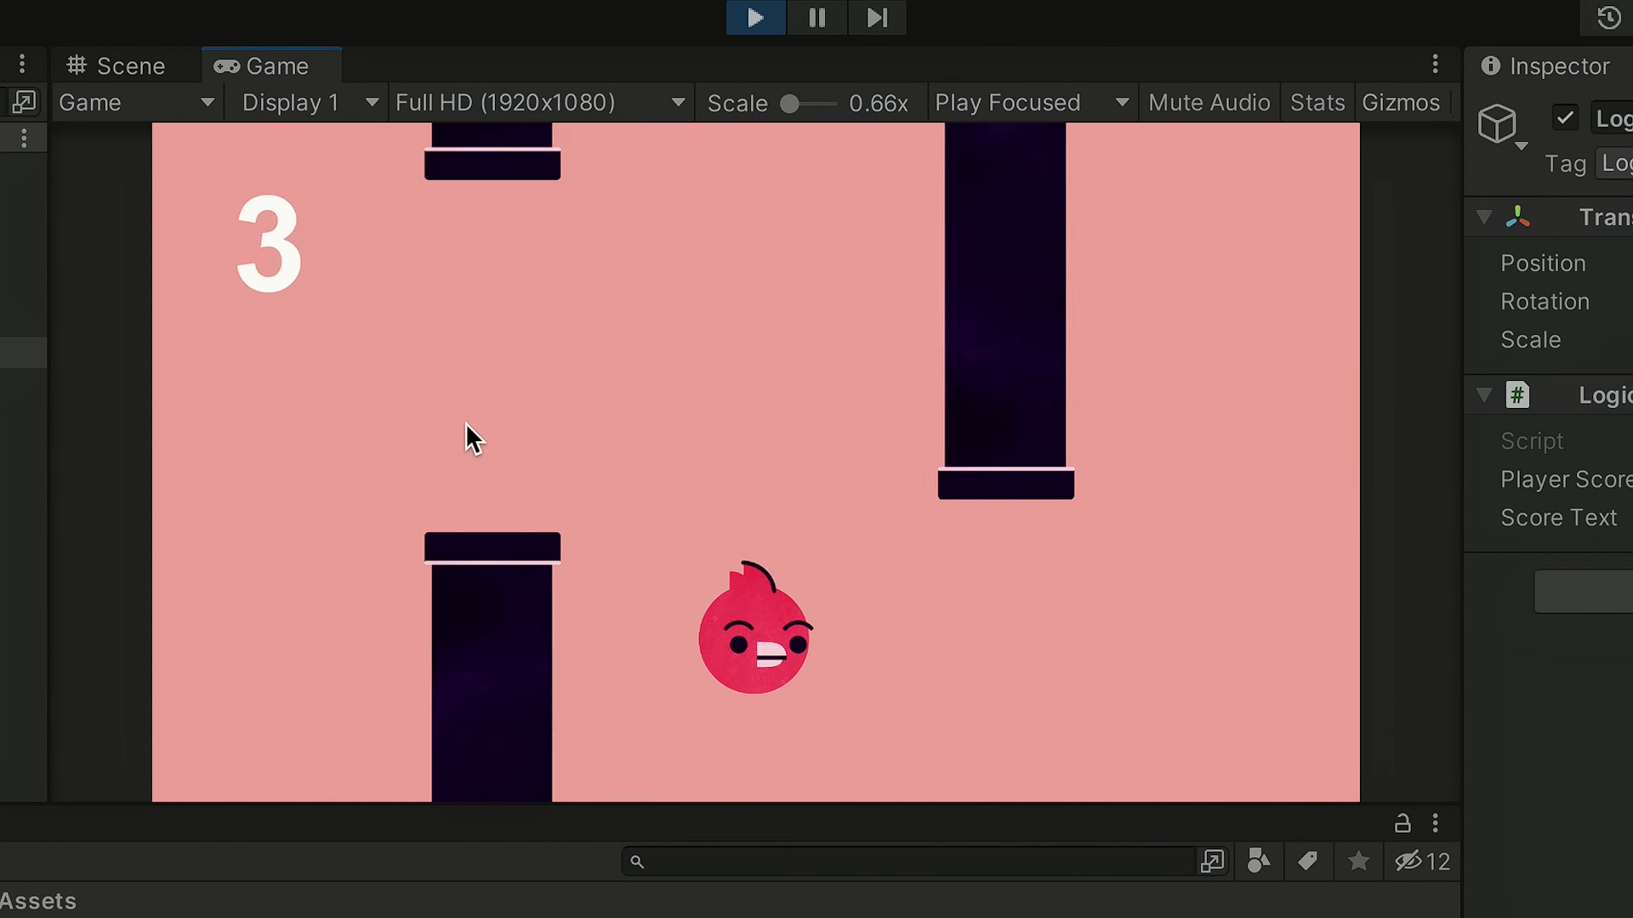The height and width of the screenshot is (918, 1633).
Task: Select the Inspector tab
Action: (1545, 66)
